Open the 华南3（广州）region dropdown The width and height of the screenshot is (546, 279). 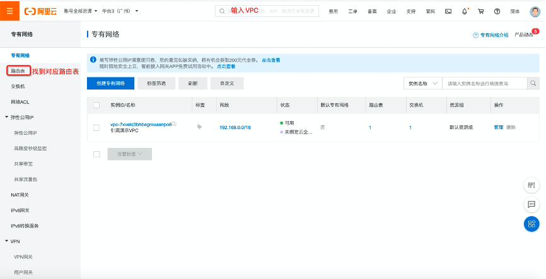coord(120,11)
